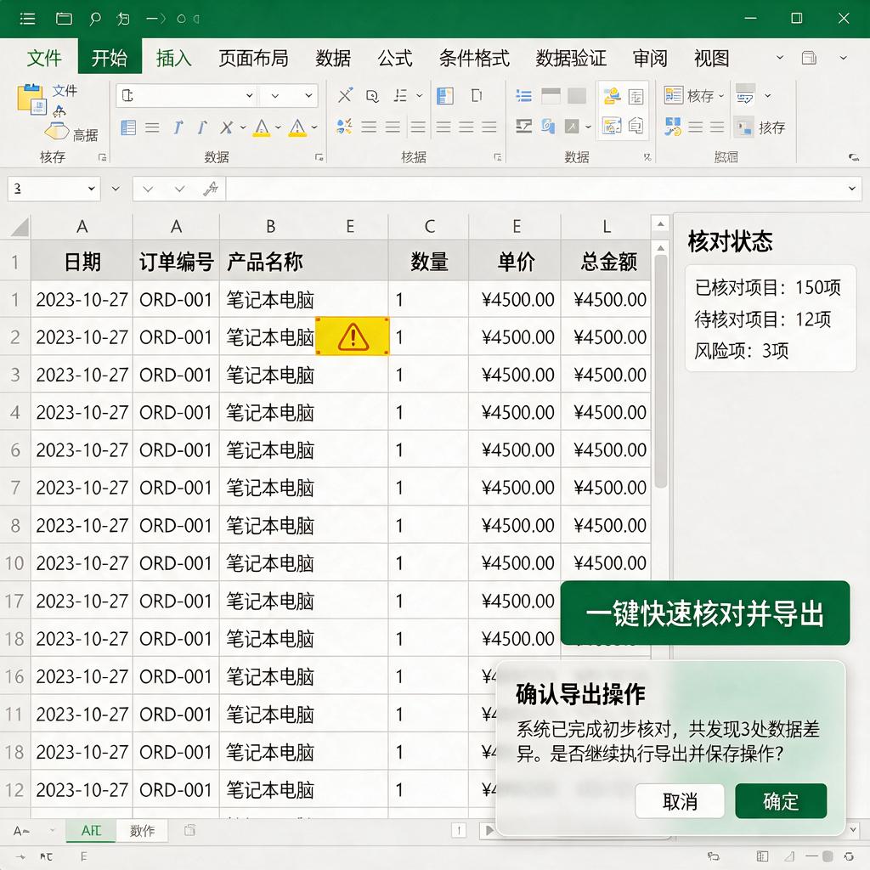Screen dimensions: 870x870
Task: Click the ribbon display icon beside 视图
Action: 809,58
